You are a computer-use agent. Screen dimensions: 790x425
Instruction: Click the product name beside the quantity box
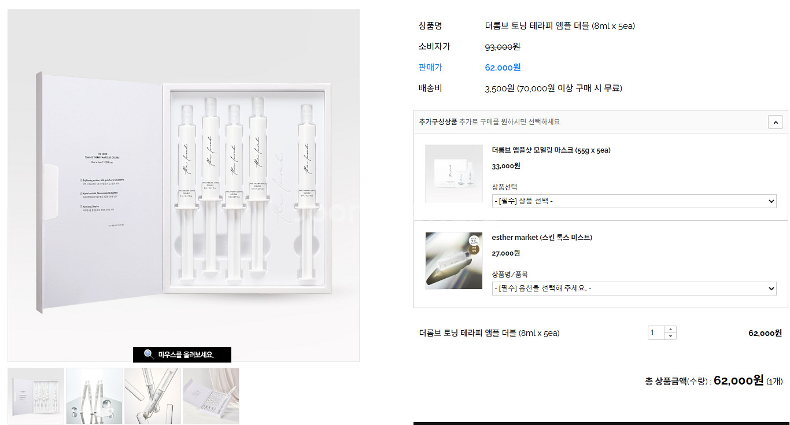[x=489, y=333]
